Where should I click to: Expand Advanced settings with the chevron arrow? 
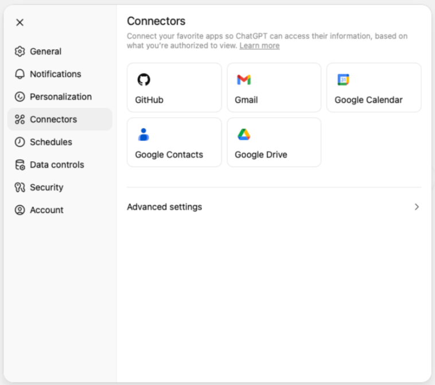click(417, 207)
